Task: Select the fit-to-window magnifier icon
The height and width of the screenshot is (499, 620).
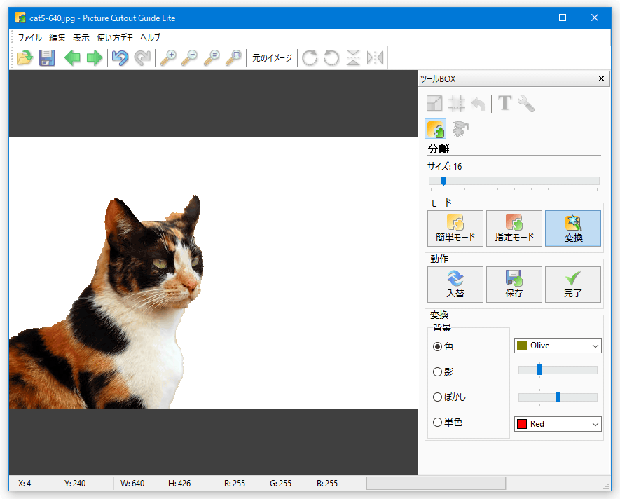Action: 234,57
